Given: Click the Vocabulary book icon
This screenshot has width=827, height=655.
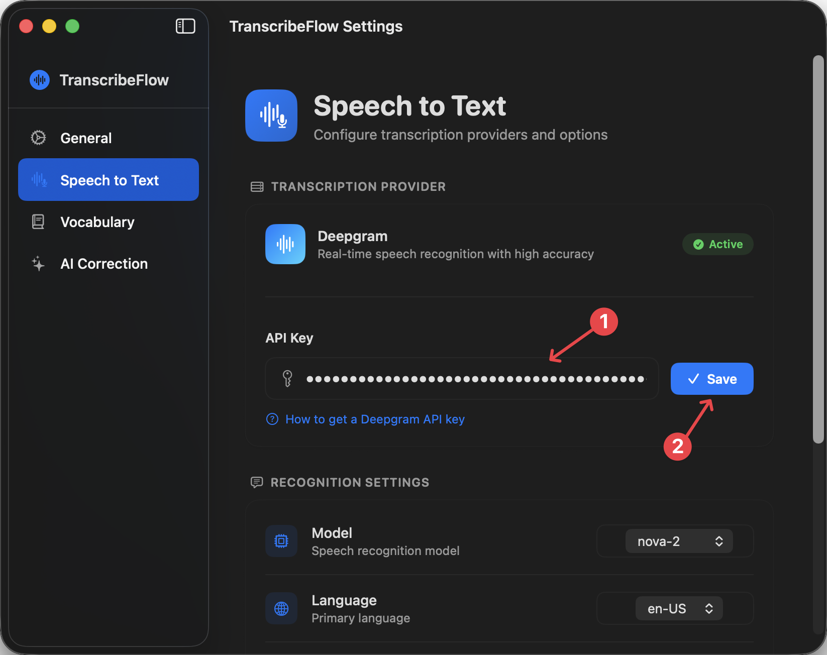Looking at the screenshot, I should (x=38, y=222).
